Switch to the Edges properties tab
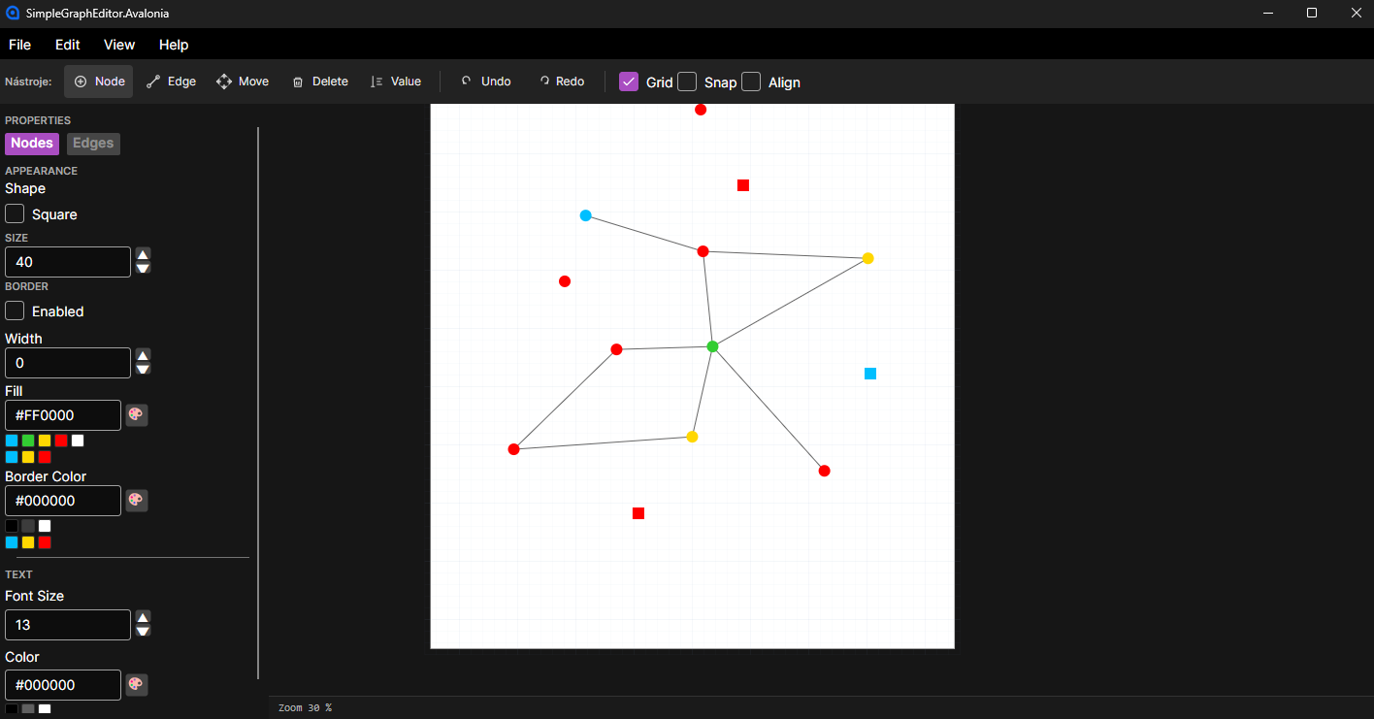Image resolution: width=1374 pixels, height=719 pixels. [x=93, y=144]
